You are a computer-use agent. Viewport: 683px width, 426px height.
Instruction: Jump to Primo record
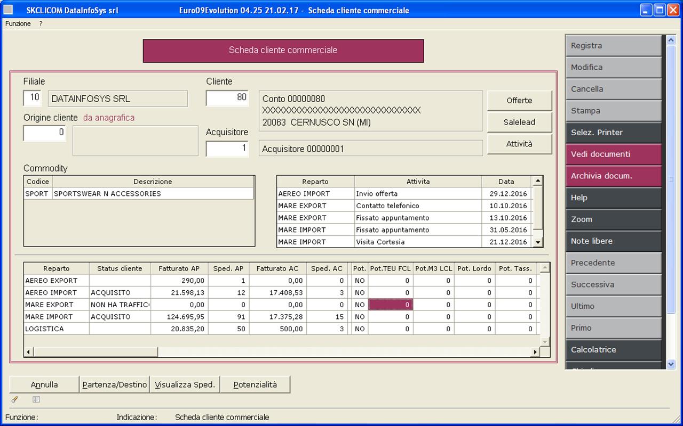click(x=614, y=328)
